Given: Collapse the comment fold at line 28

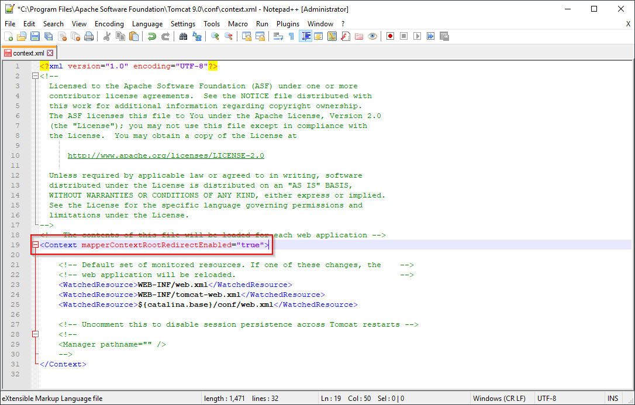Looking at the screenshot, I should click(35, 334).
